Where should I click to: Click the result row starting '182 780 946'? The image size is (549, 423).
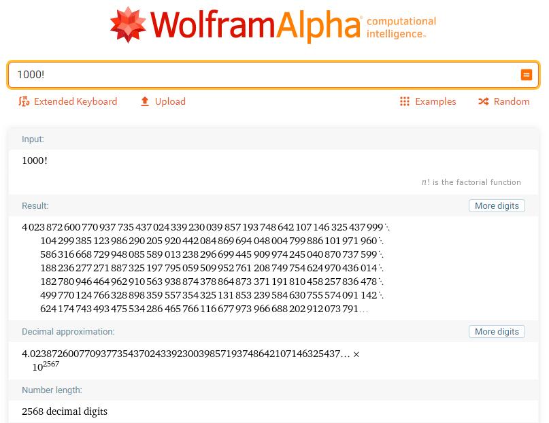click(212, 282)
